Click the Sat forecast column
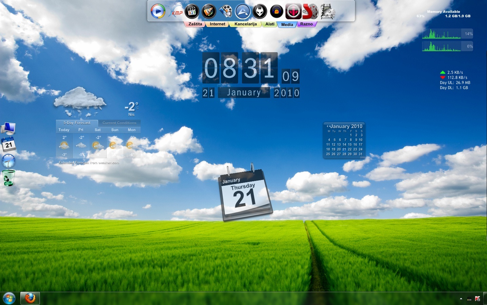487x305 pixels. [x=98, y=143]
